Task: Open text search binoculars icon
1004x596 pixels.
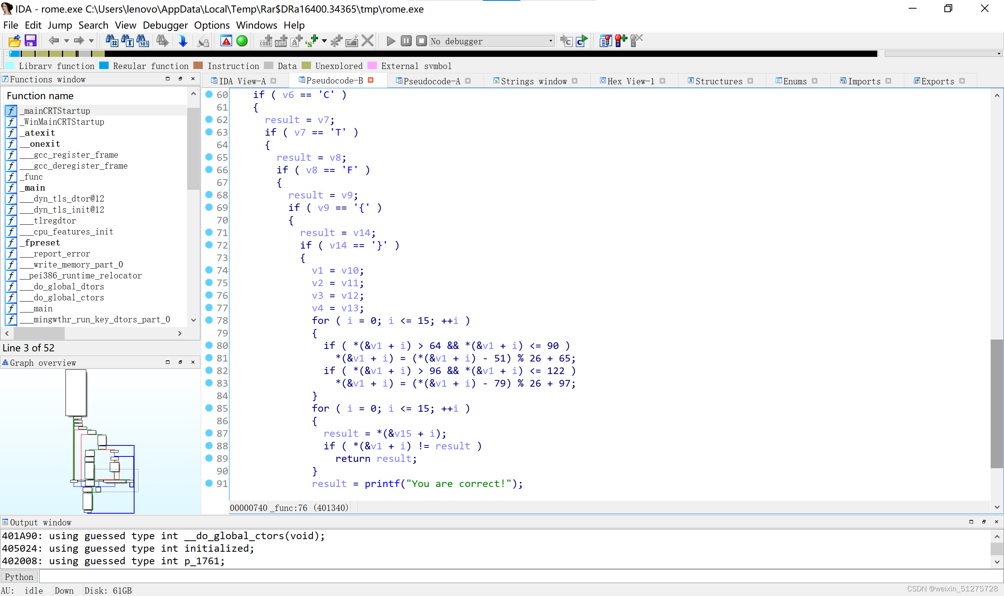Action: coord(127,40)
